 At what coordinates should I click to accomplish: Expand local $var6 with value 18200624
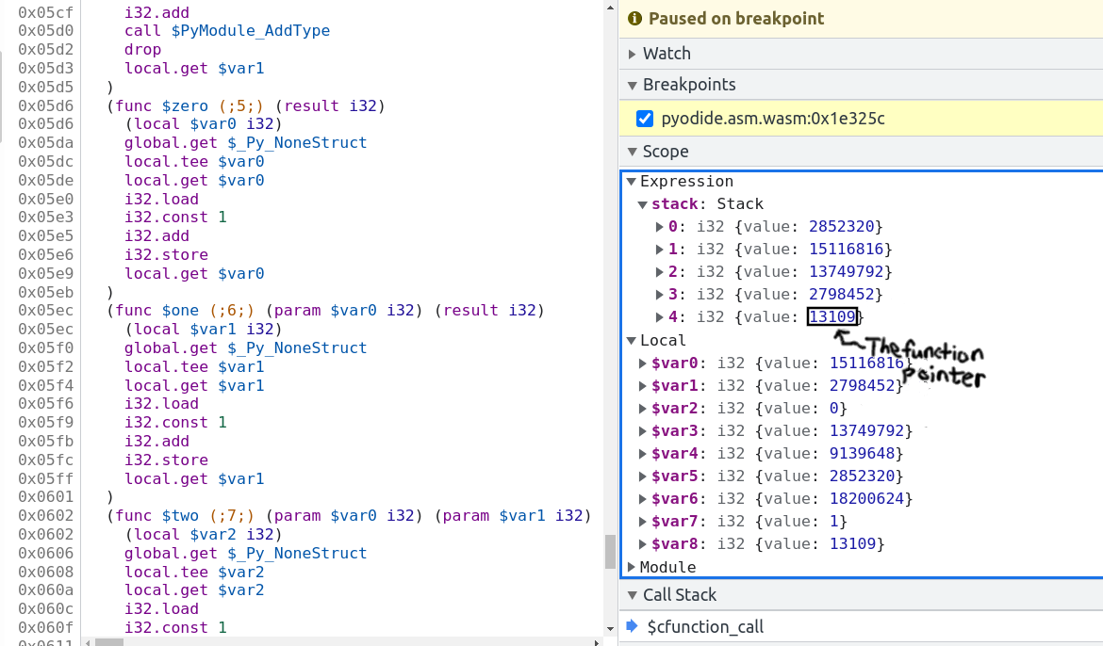tap(642, 499)
